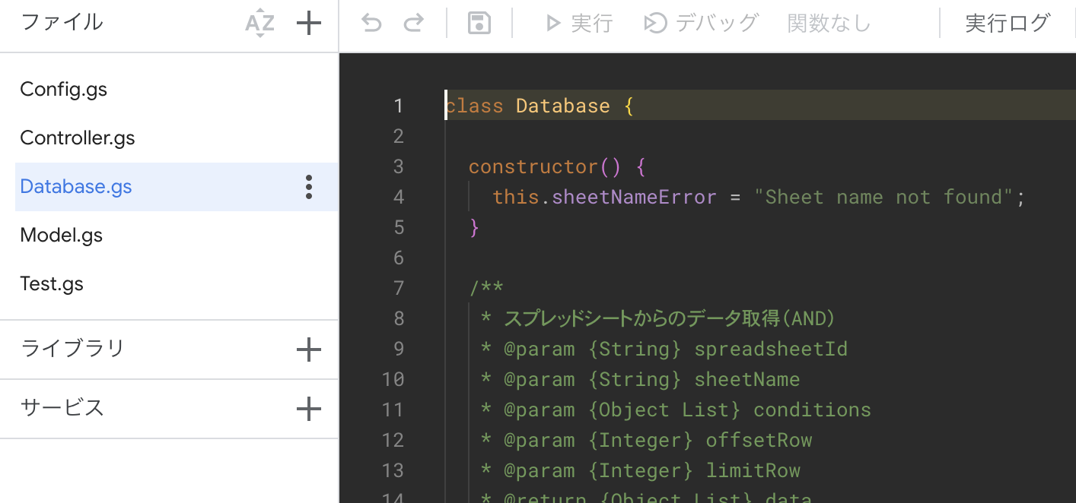Open the 実行ログ execution log
Screen dimensions: 1076x503
pos(1006,23)
